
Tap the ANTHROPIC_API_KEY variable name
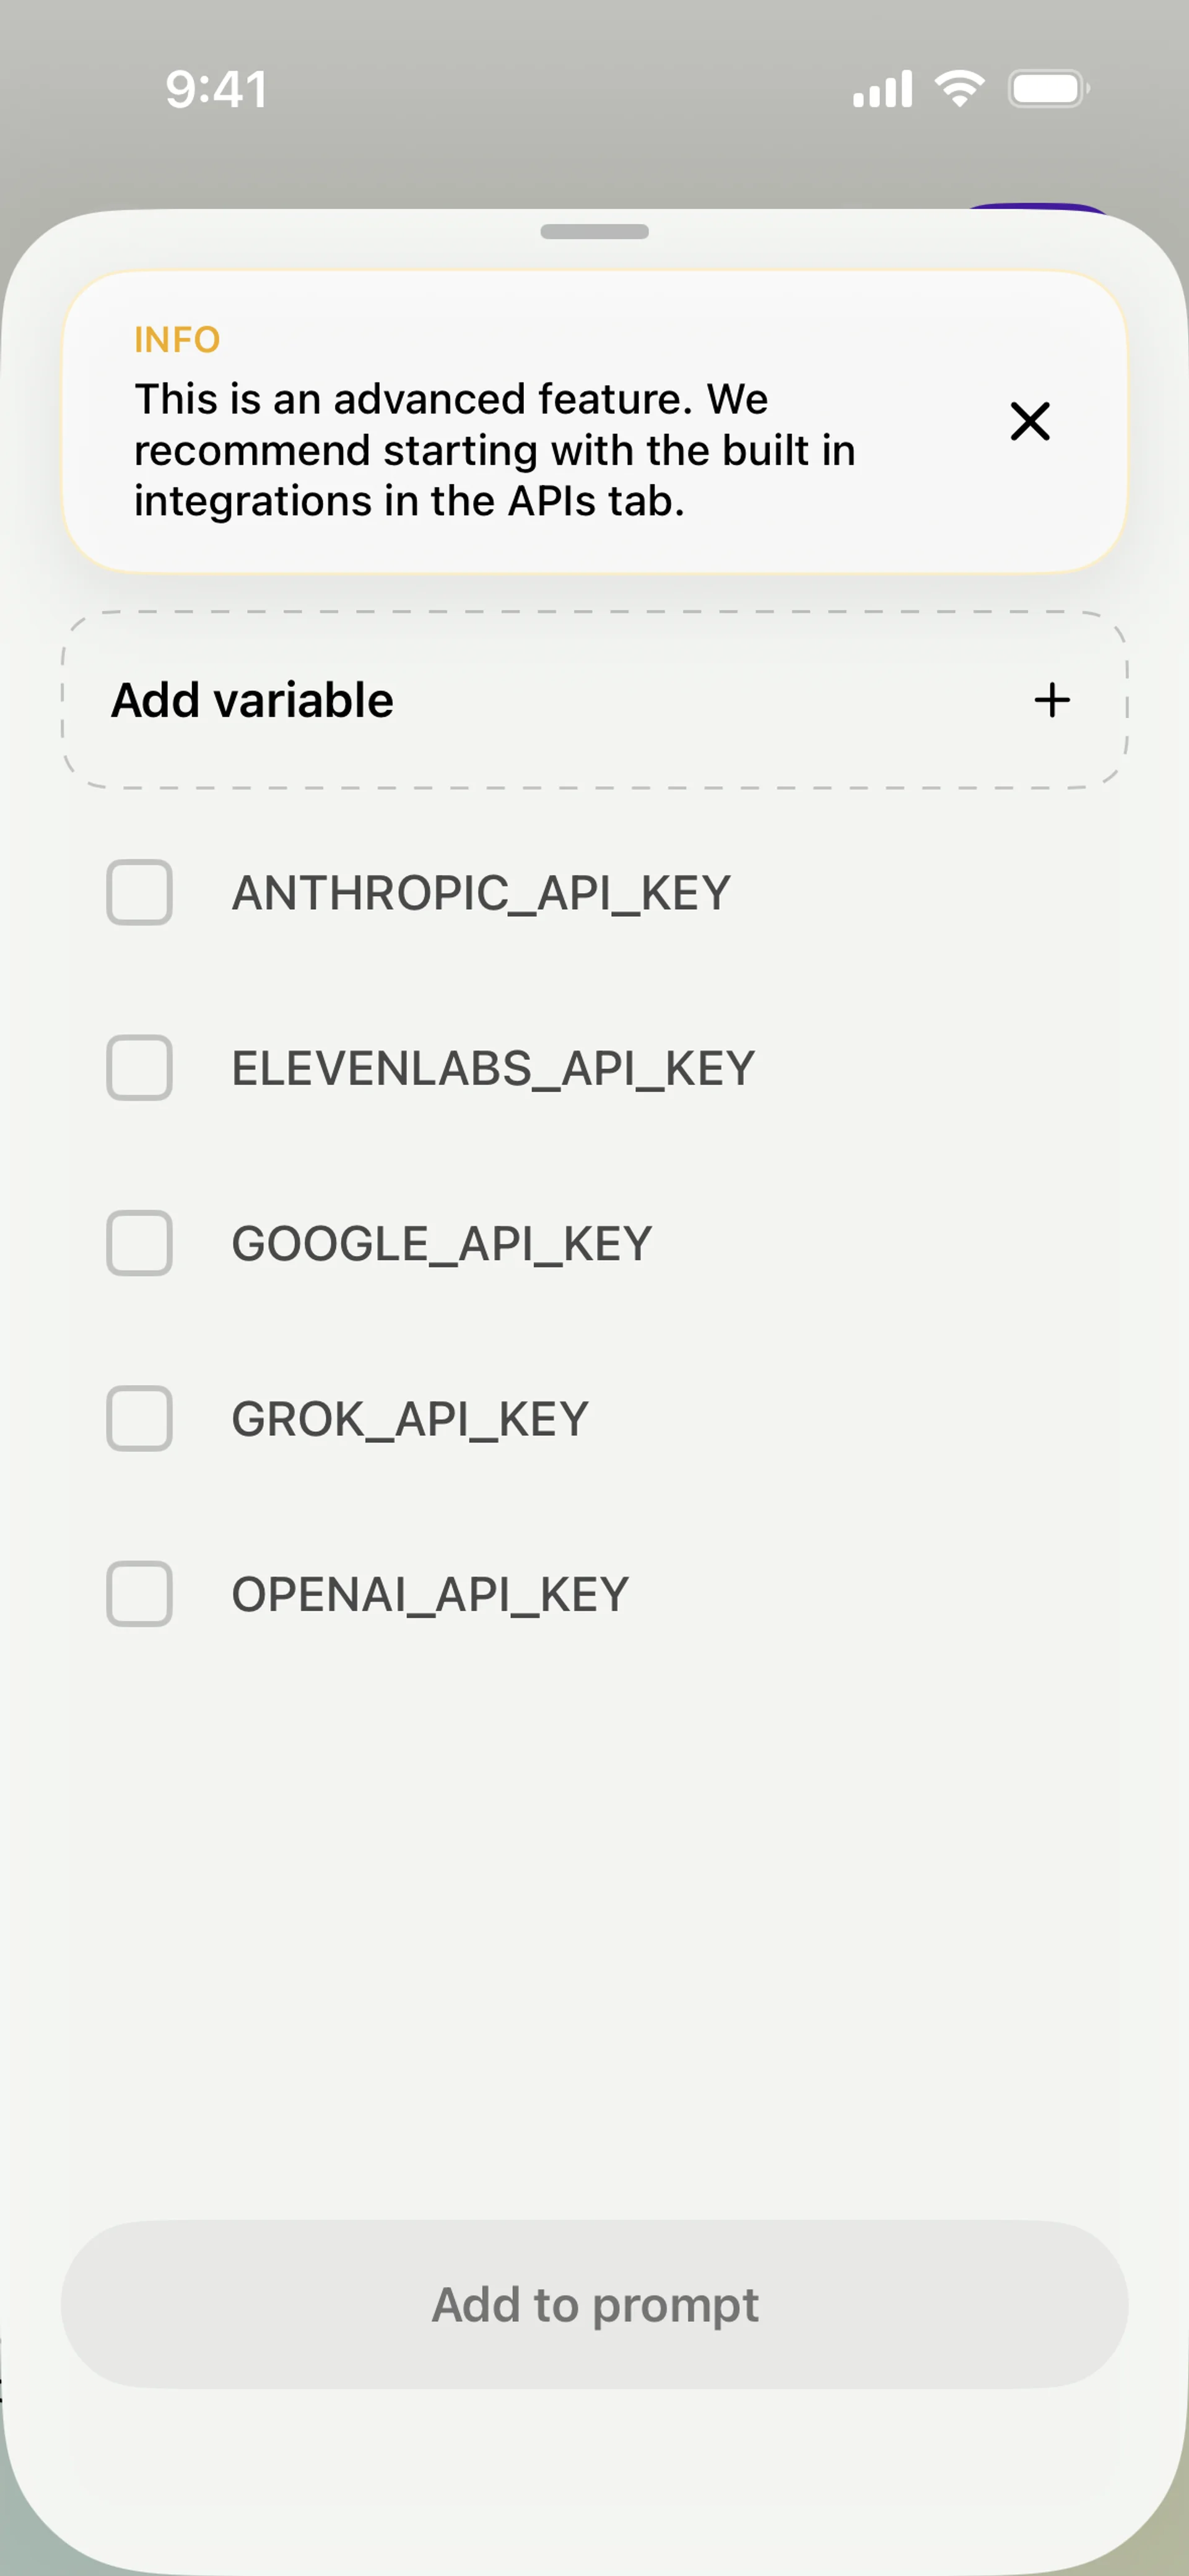481,893
